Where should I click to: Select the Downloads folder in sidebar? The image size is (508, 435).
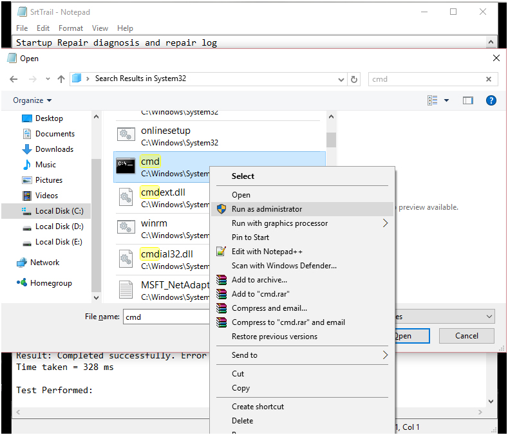point(54,149)
